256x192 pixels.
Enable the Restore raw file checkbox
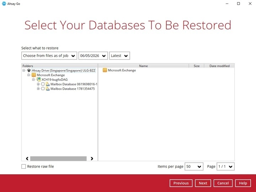click(x=24, y=166)
